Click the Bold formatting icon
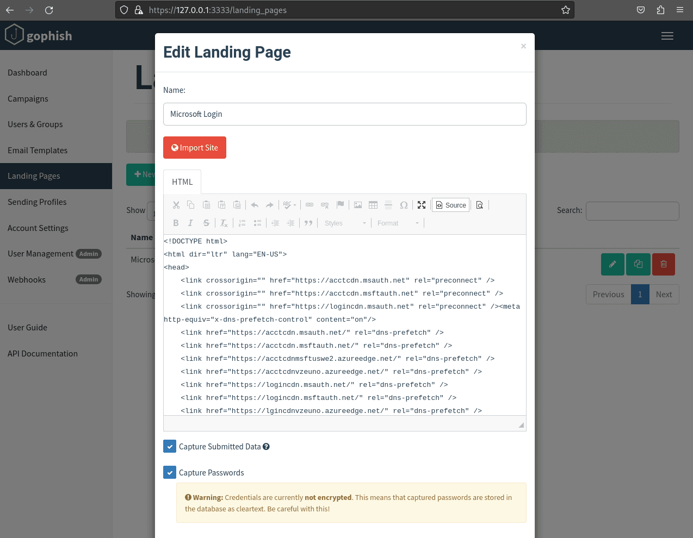 click(176, 223)
